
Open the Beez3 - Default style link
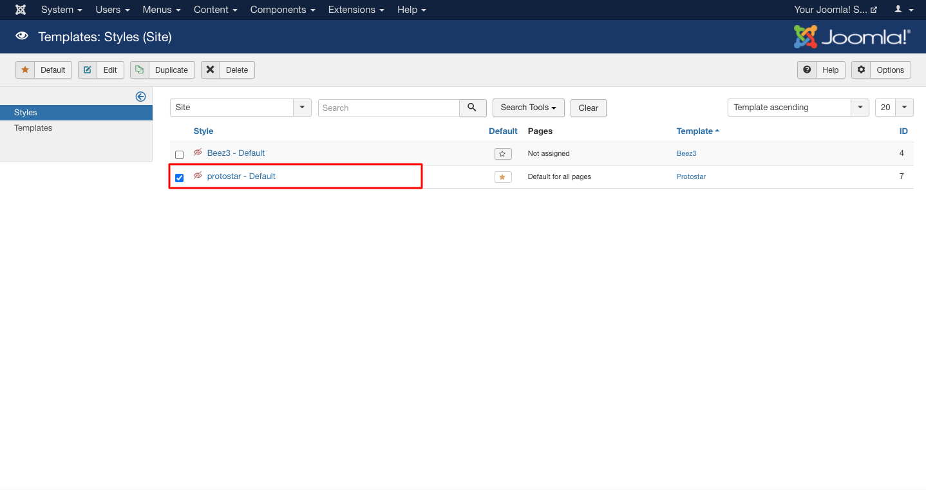[236, 153]
